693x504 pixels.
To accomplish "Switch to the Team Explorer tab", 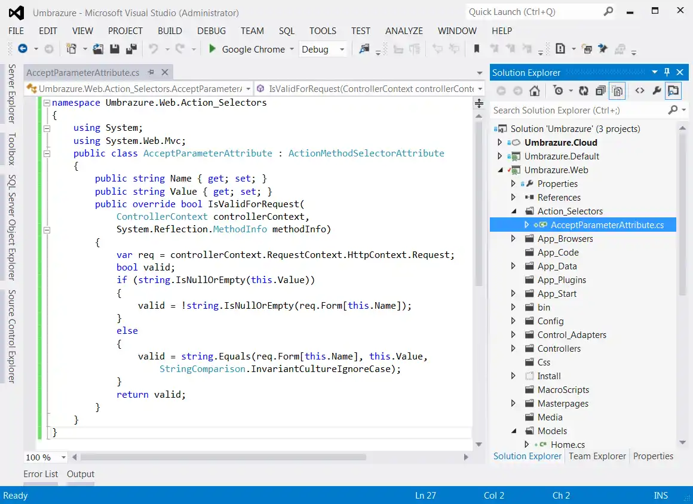I will pos(597,456).
